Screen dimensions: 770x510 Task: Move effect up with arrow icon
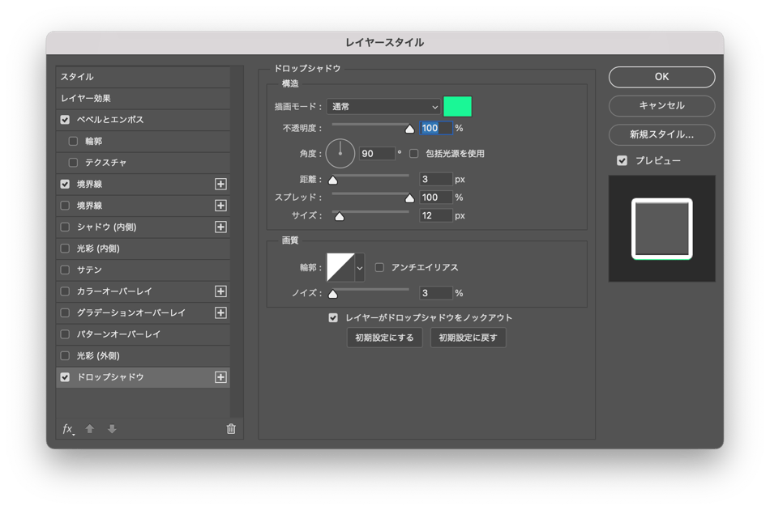pos(90,429)
